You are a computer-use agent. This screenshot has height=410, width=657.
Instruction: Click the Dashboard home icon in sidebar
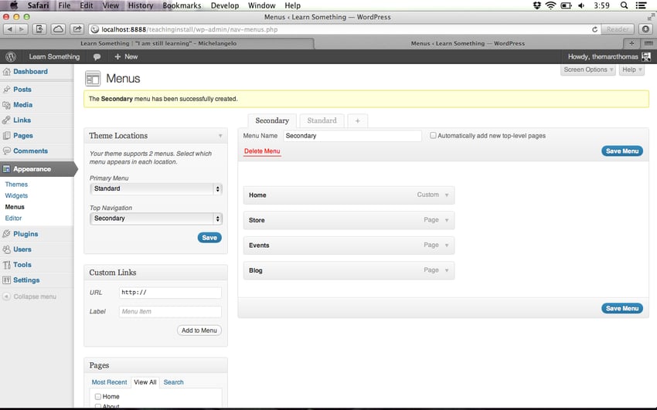(6, 72)
